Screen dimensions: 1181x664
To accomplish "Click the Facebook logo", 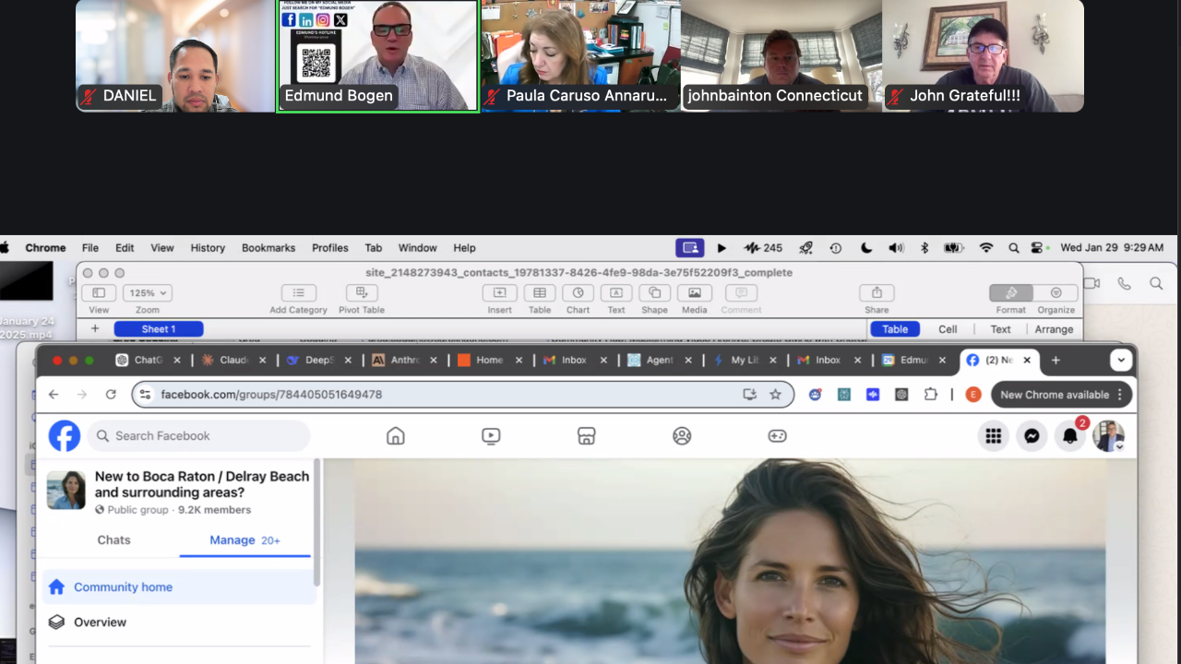I will click(x=65, y=435).
